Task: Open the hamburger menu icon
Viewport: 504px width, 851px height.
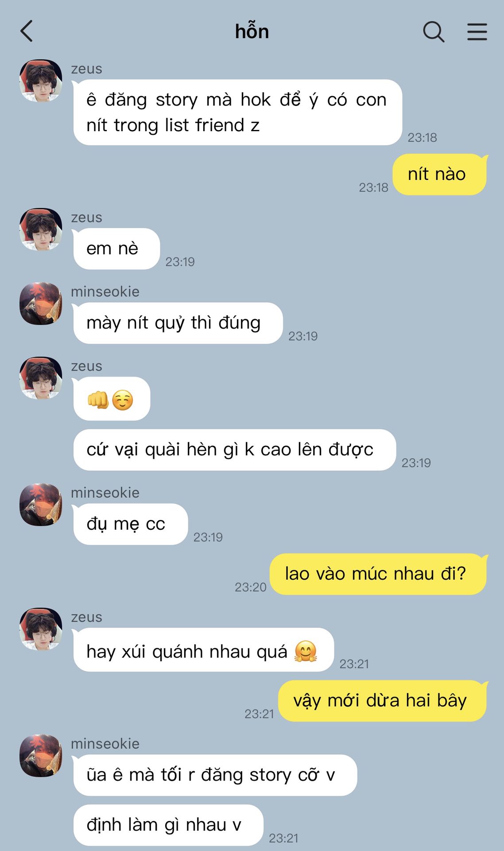Action: (x=477, y=32)
